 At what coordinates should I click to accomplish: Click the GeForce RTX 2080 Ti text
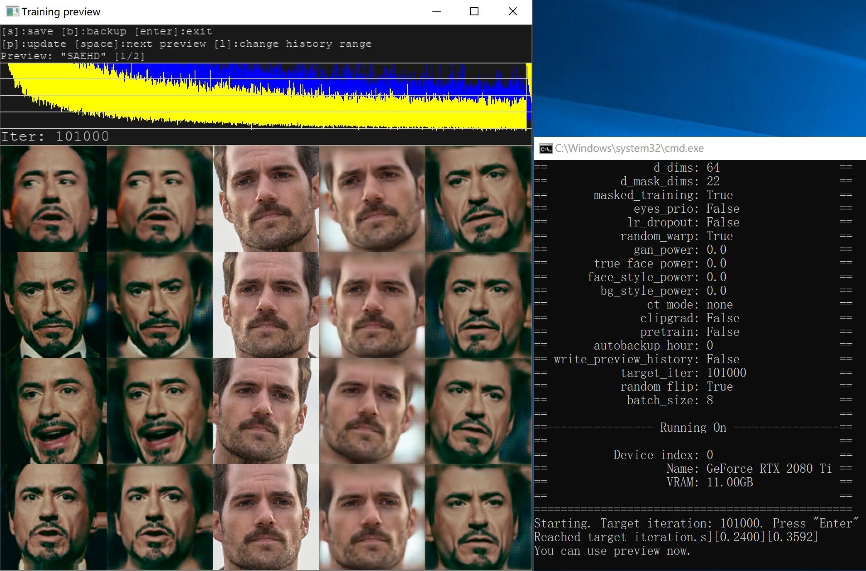click(769, 469)
